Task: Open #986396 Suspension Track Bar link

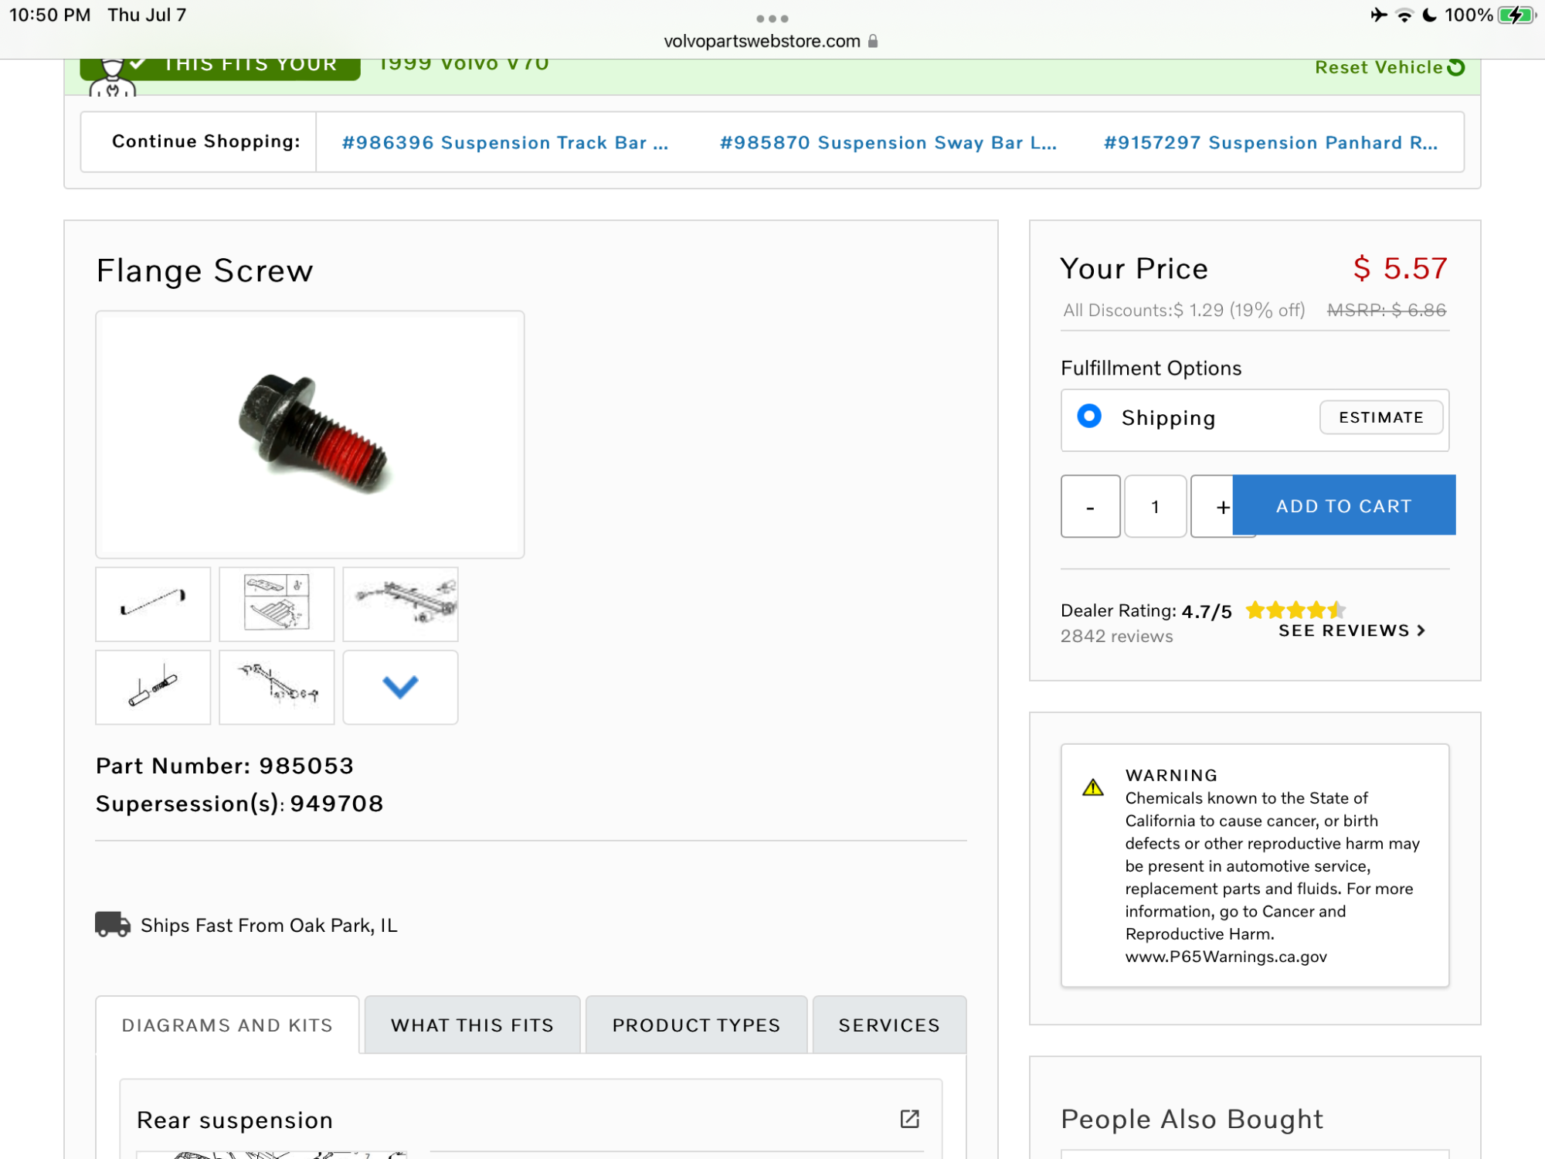Action: (x=505, y=143)
